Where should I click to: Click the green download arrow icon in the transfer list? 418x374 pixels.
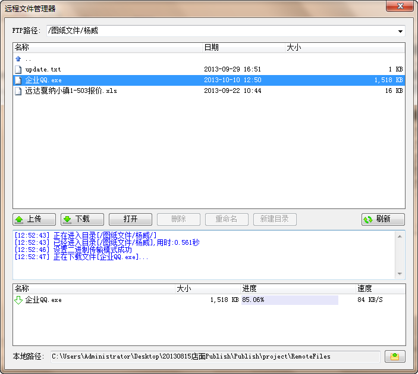(x=18, y=300)
